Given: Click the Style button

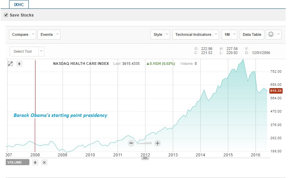Looking at the screenshot, I should pos(158,34).
